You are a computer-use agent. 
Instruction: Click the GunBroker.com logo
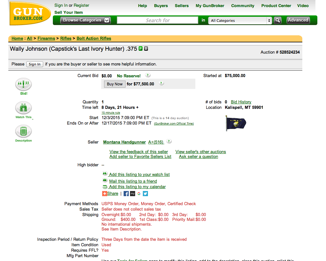click(x=30, y=13)
